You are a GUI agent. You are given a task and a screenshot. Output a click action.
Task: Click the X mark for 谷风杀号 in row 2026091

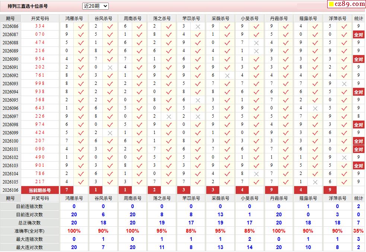[x=110, y=67]
